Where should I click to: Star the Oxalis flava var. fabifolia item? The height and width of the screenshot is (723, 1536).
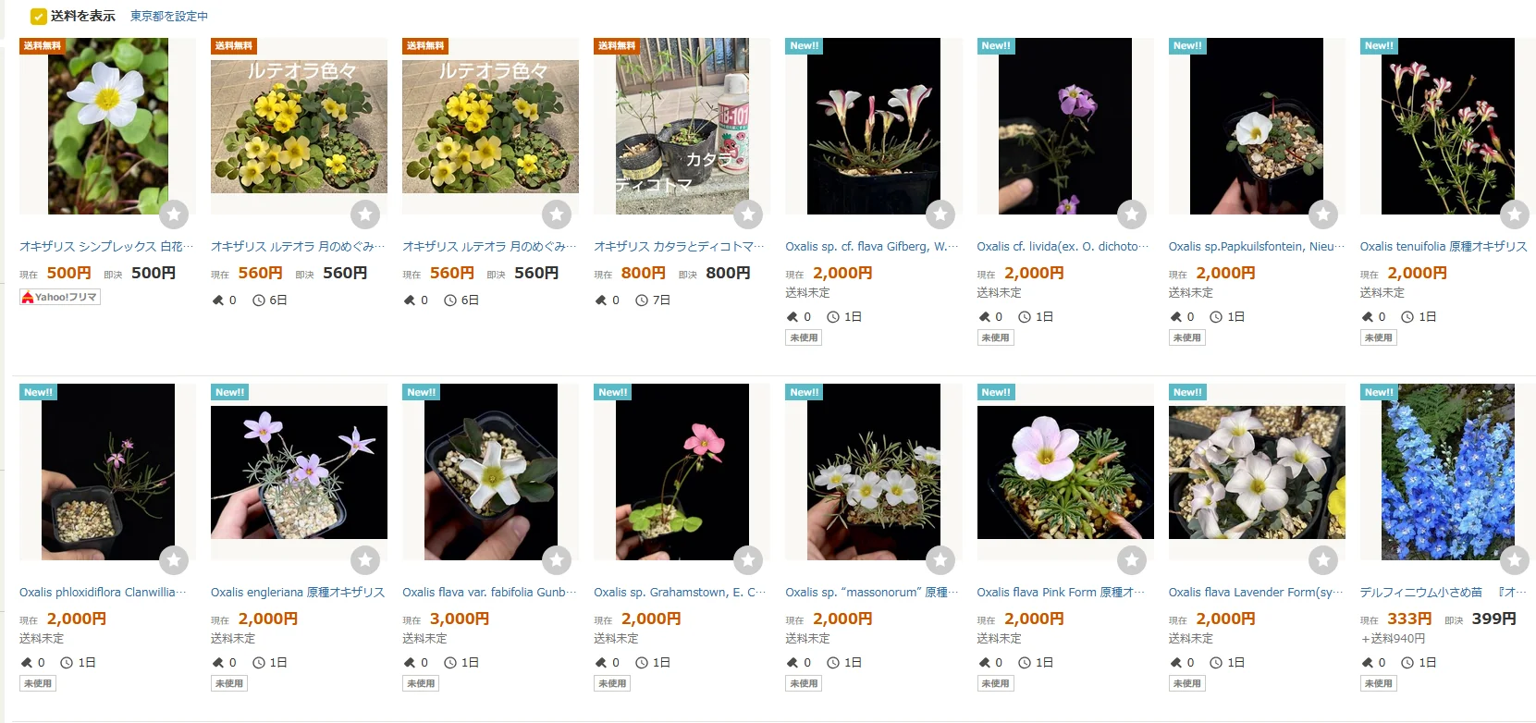point(557,560)
